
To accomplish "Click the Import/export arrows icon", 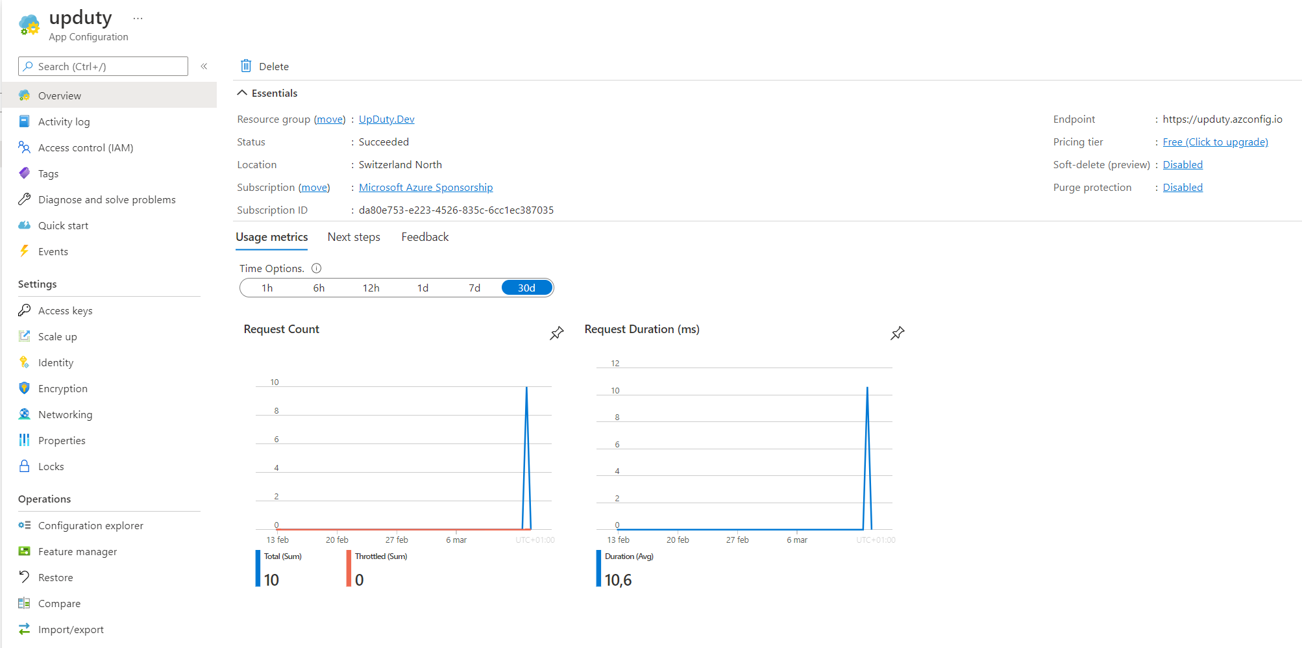I will point(25,629).
